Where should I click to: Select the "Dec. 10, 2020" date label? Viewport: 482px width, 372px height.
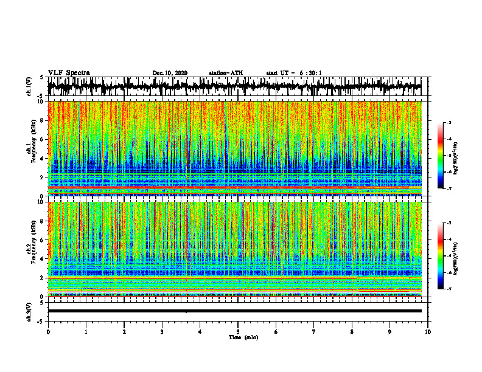[170, 73]
